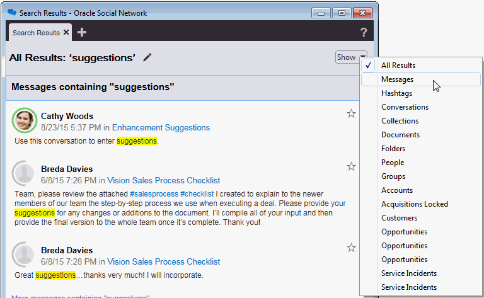
Task: Choose Acquisitions Locked filter
Action: (421, 204)
